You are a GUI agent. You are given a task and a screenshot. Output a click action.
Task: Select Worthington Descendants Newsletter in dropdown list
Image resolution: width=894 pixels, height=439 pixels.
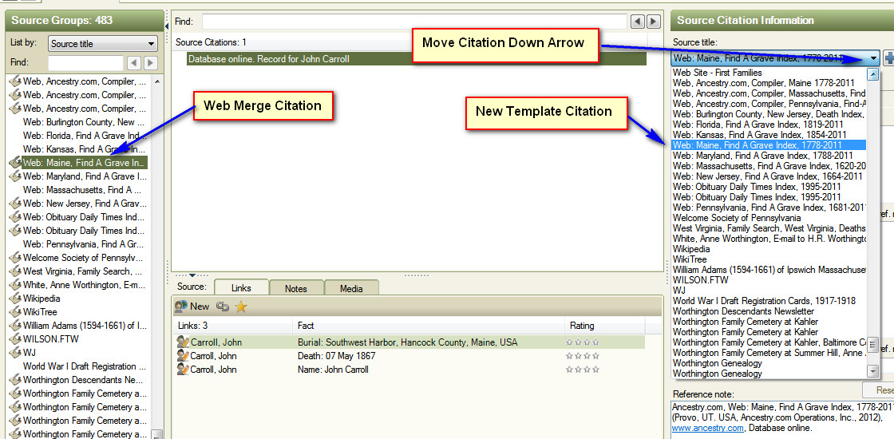(x=769, y=311)
